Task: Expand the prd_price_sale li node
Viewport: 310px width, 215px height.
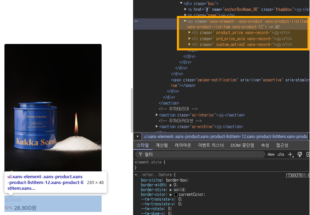Action: click(x=189, y=39)
